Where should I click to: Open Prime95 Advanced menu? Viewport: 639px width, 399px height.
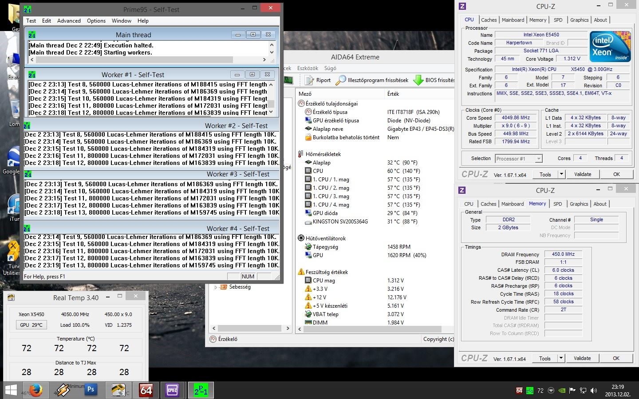pos(69,20)
